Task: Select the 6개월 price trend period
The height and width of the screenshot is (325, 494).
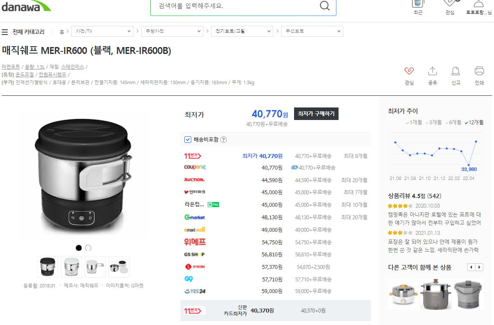Action: coord(453,123)
